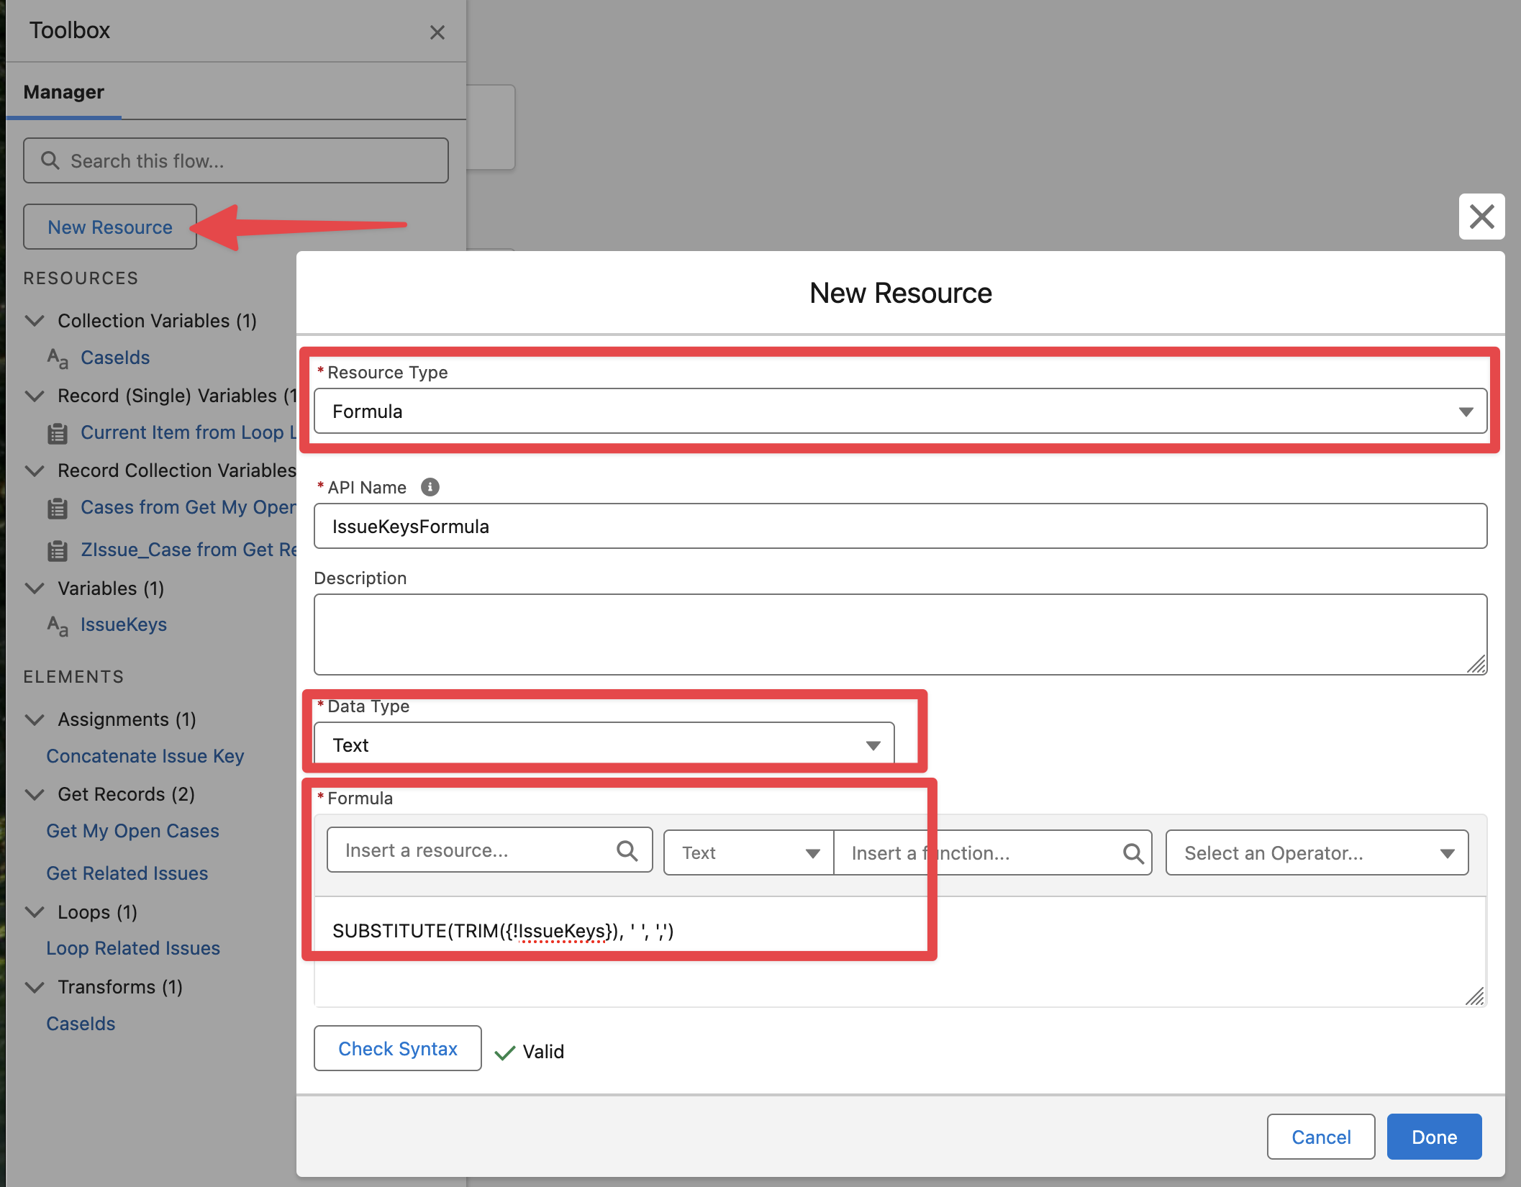Click the search icon in Insert a function field
1521x1187 pixels.
pyautogui.click(x=1133, y=853)
